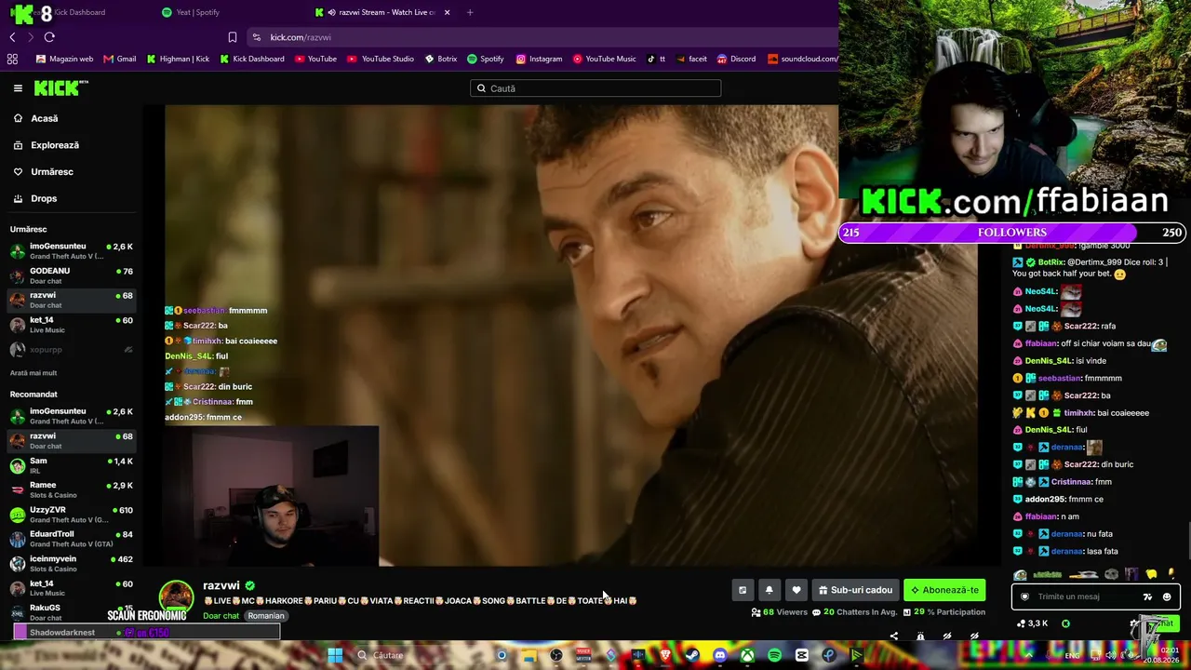Open Xbox app from the taskbar

tap(747, 655)
